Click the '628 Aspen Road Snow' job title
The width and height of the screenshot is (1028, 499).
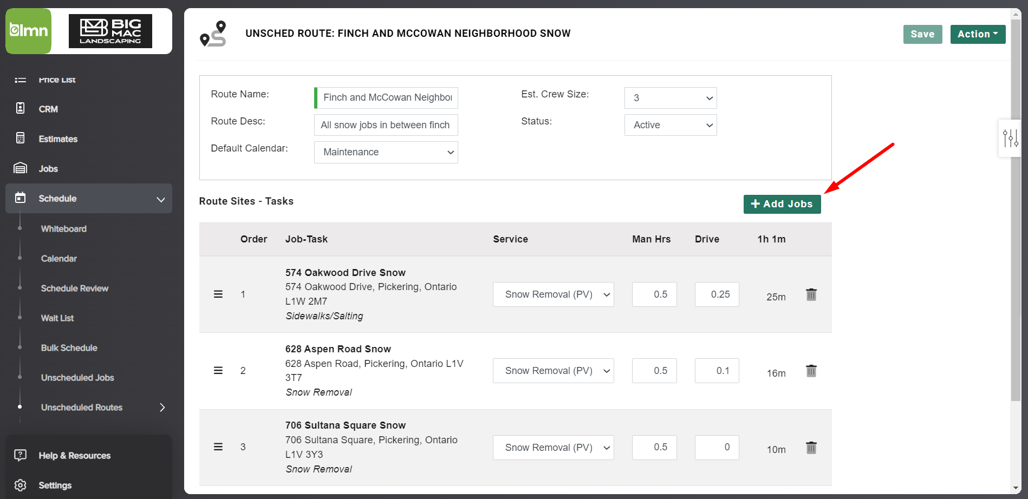(x=338, y=349)
